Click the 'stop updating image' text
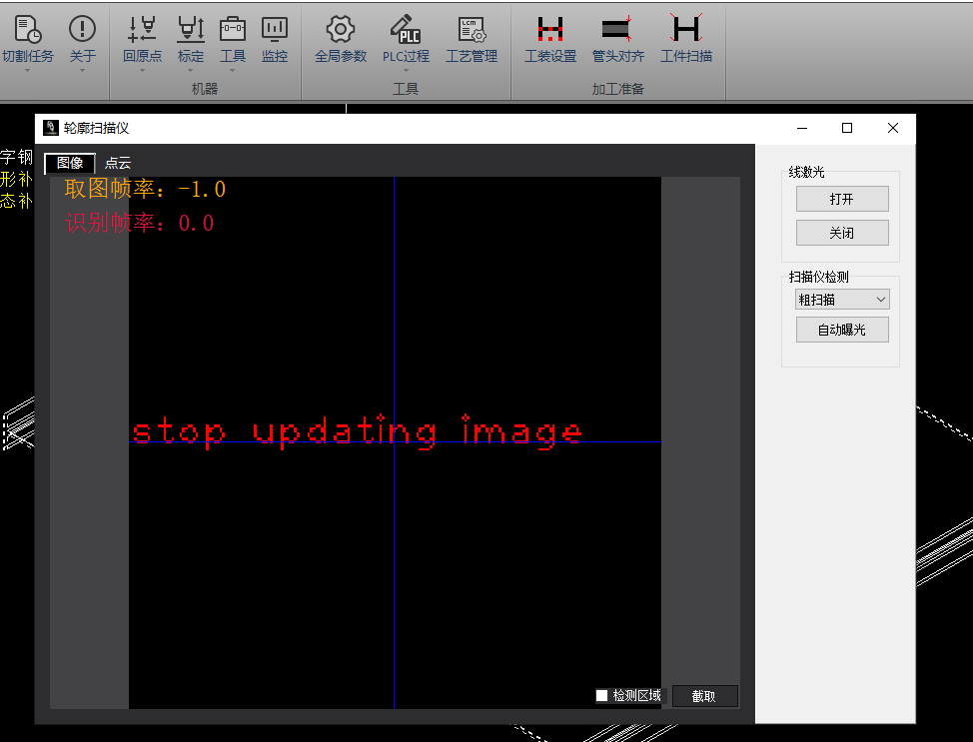This screenshot has width=973, height=742. 358,430
